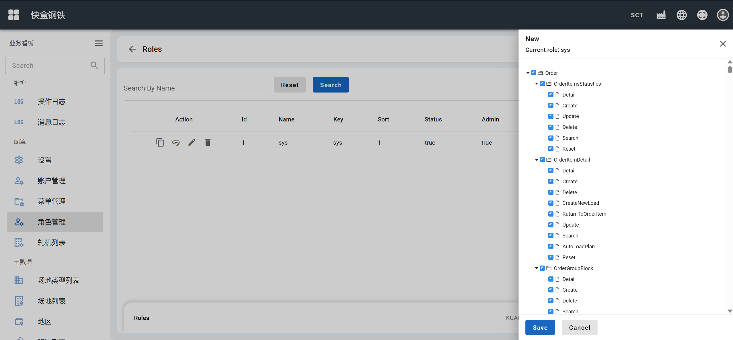The height and width of the screenshot is (340, 733).
Task: Click the folder icon of OrderItemsStatistics
Action: coord(549,84)
